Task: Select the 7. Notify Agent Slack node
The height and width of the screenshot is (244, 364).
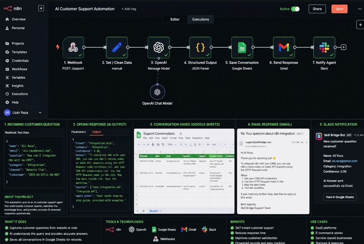Action: (324, 47)
